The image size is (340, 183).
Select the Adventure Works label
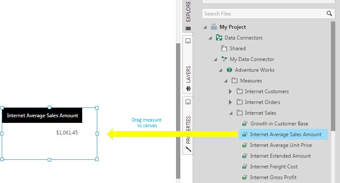coord(254,70)
